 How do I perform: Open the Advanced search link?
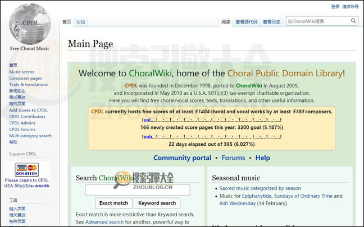[104, 222]
